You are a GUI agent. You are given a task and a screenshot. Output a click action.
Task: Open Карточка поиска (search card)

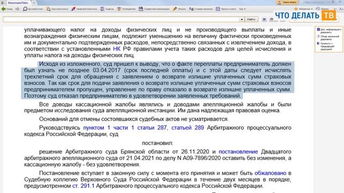(58, 9)
